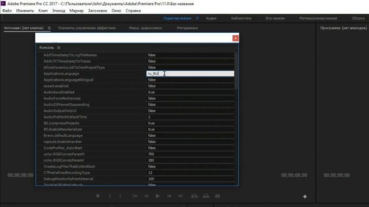This screenshot has height=207, width=369.
Task: Open the Элементы управления эффектами tab
Action: [87, 28]
